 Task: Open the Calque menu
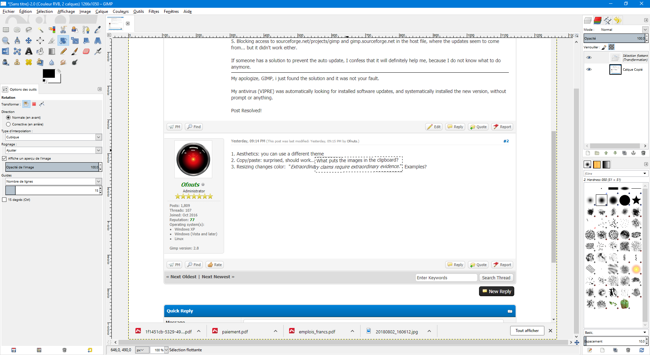pyautogui.click(x=102, y=11)
